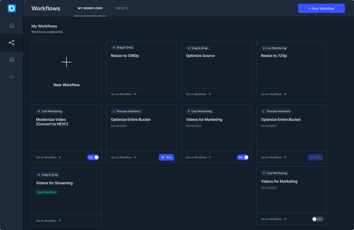Open the database storage icon in sidebar

(x=12, y=60)
